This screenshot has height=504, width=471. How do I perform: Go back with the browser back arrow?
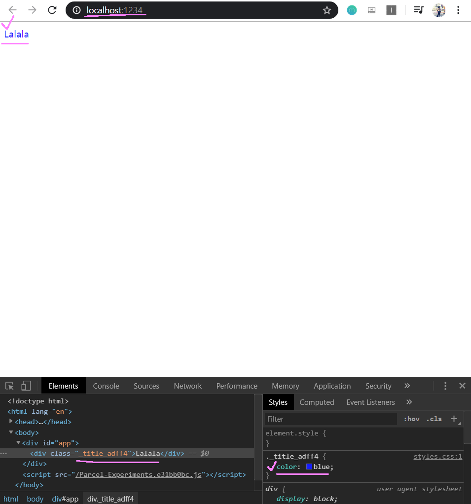coord(12,10)
